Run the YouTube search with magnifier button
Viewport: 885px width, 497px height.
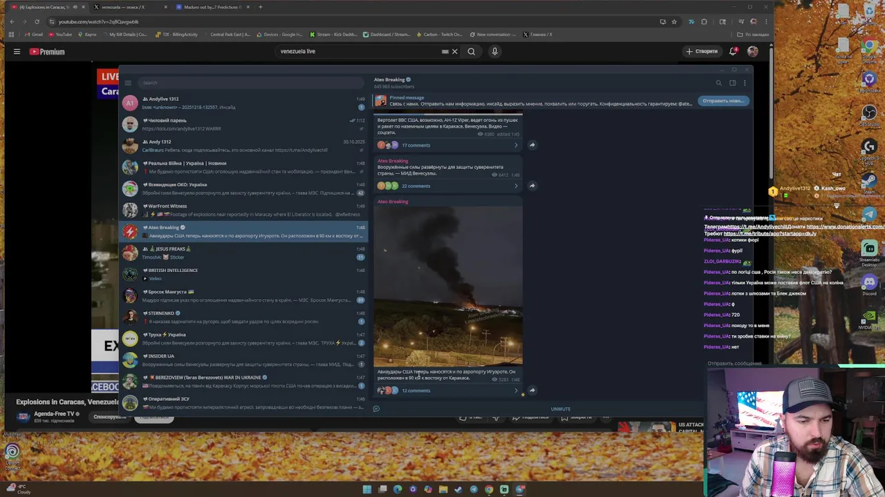[x=471, y=51]
